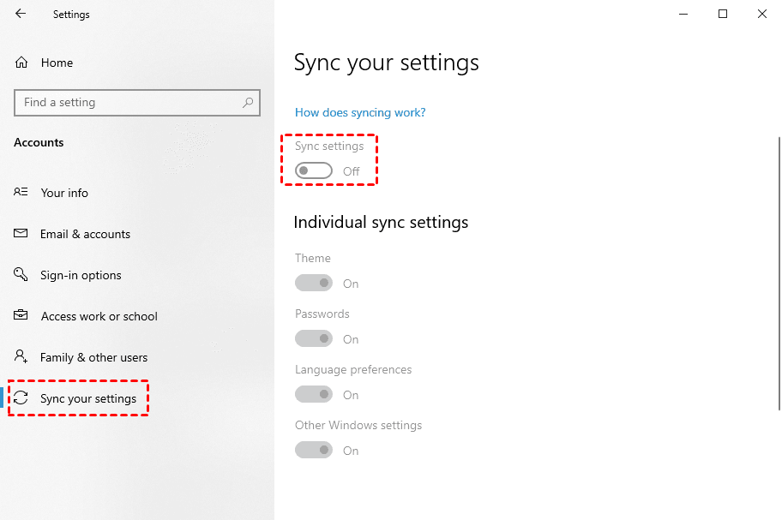782x520 pixels.
Task: Toggle Language preferences sync switch
Action: click(x=313, y=395)
